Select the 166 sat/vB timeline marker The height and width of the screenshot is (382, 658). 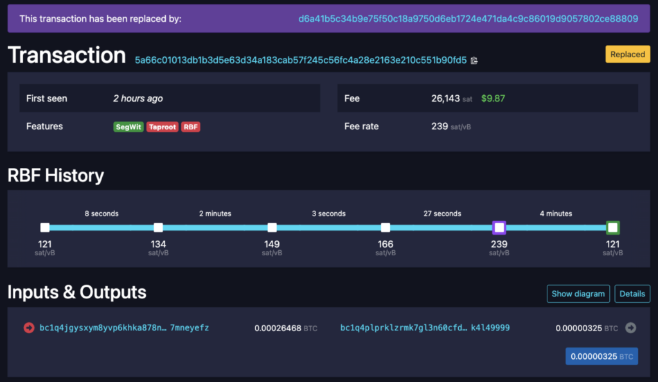386,228
